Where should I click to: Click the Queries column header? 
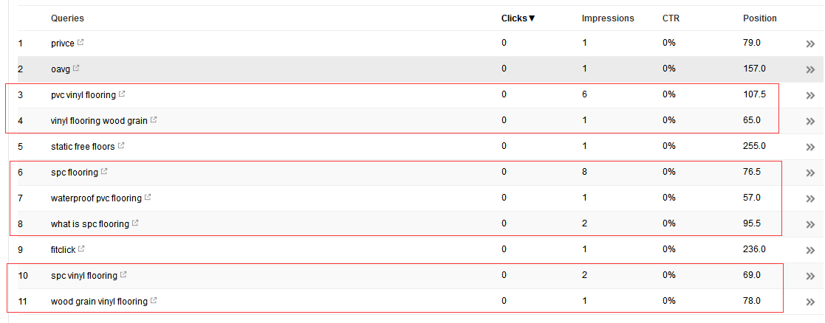pyautogui.click(x=67, y=18)
